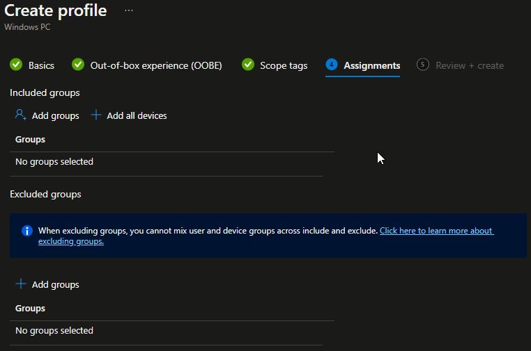531x351 pixels.
Task: Switch to Out-of-box experience (OOBE) tab
Action: click(x=156, y=65)
